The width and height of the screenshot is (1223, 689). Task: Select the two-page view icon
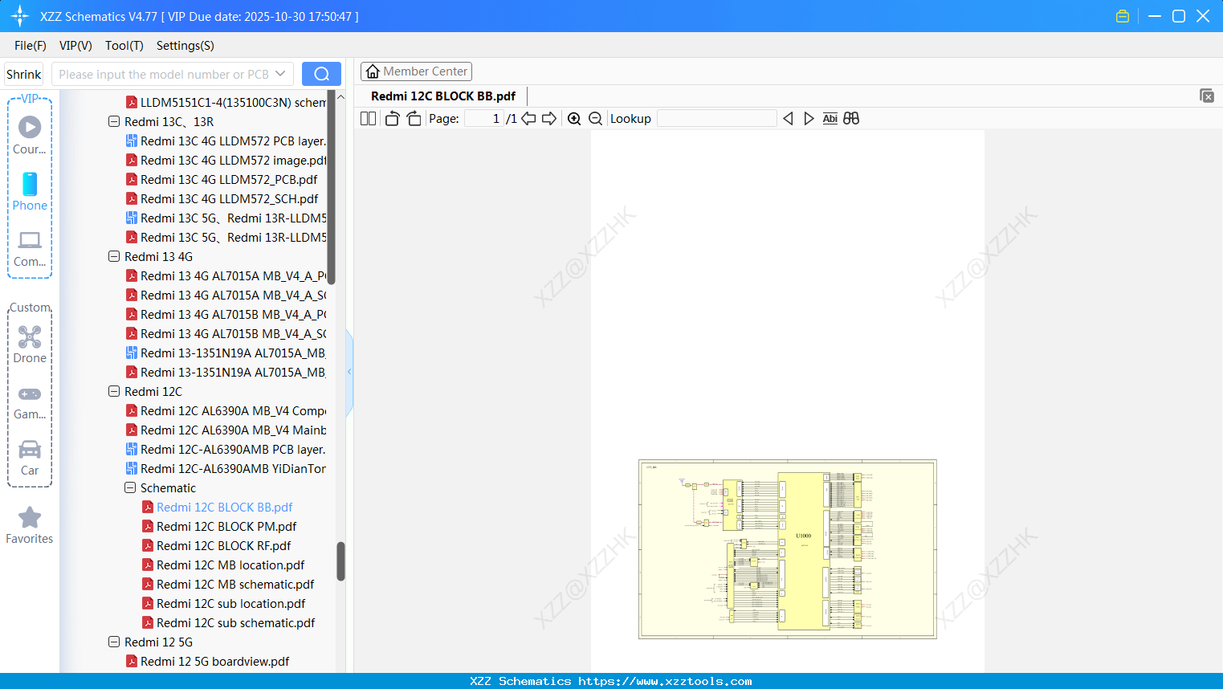(367, 118)
